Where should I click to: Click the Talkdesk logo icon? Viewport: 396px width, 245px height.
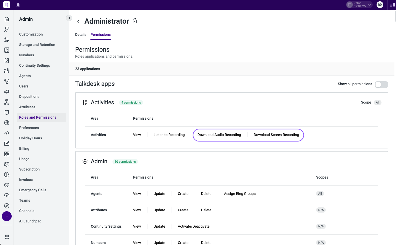coord(7,5)
